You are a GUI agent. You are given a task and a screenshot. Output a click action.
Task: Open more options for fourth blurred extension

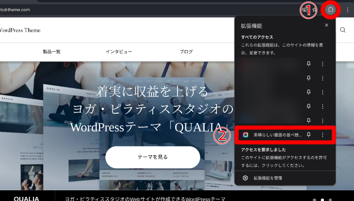click(323, 107)
